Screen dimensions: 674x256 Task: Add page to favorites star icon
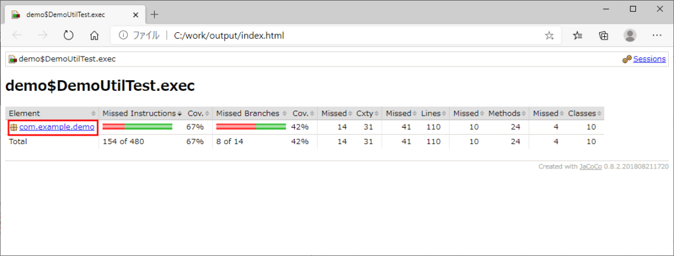[550, 36]
